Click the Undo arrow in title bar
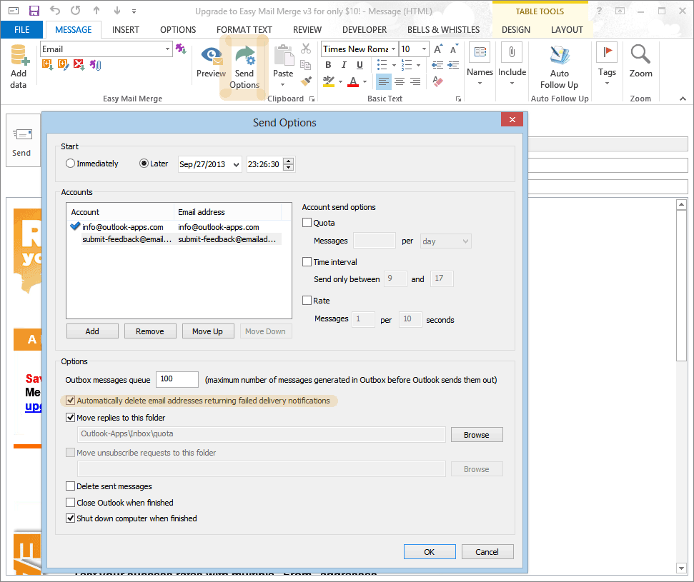The image size is (694, 582). pos(55,11)
